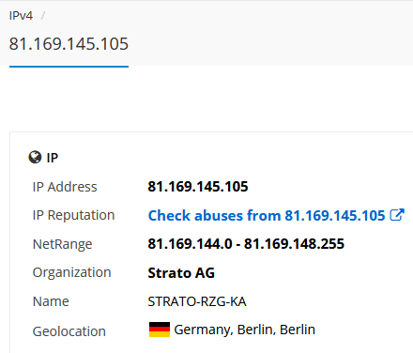Screen dimensions: 413x353
Task: Click the German flag icon
Action: tap(160, 330)
